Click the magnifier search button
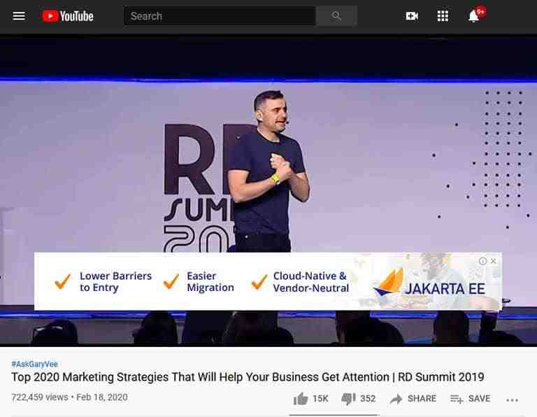 336,16
